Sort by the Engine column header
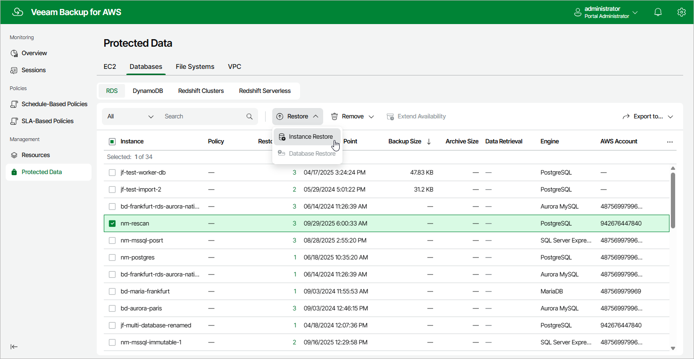Screen dimensions: 694x359 click(x=550, y=142)
